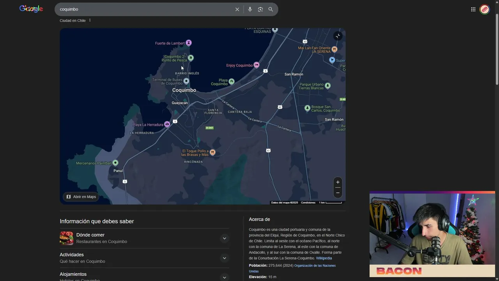Image resolution: width=499 pixels, height=281 pixels.
Task: Click the Acerca de heading
Action: [x=259, y=219]
